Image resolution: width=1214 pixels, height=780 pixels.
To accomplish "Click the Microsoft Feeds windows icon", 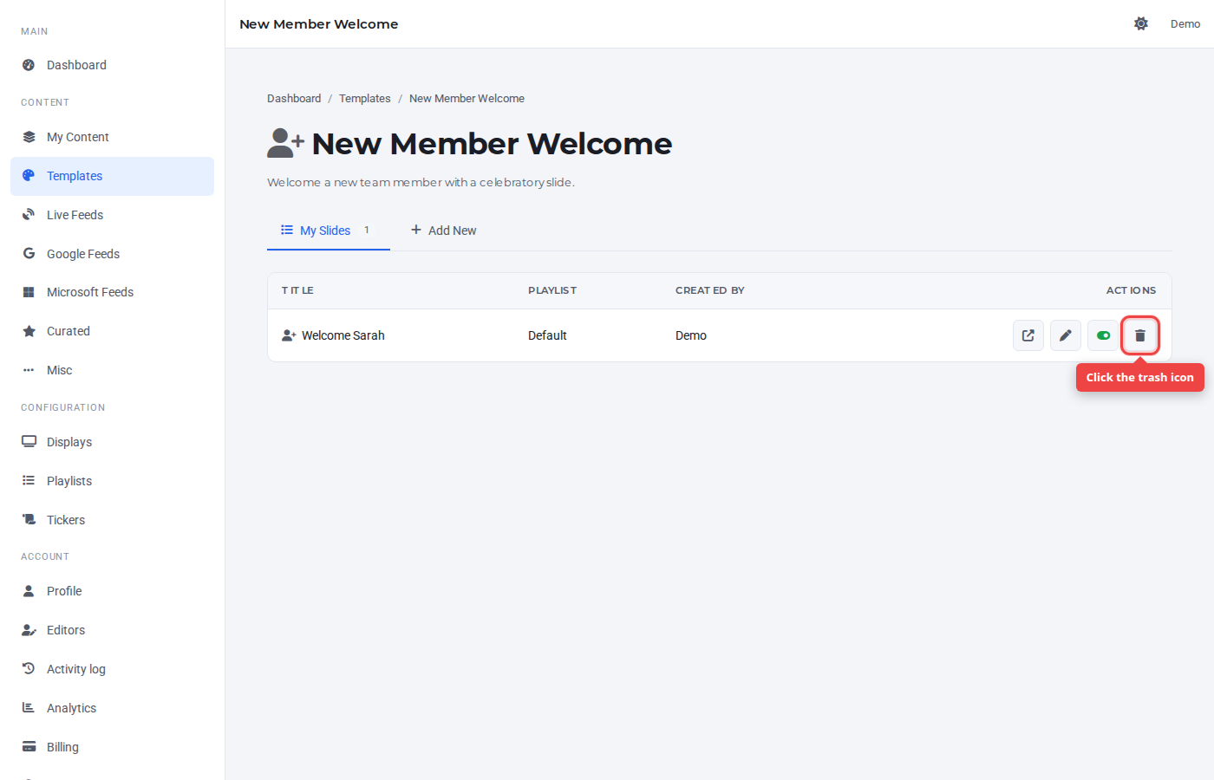I will click(29, 292).
